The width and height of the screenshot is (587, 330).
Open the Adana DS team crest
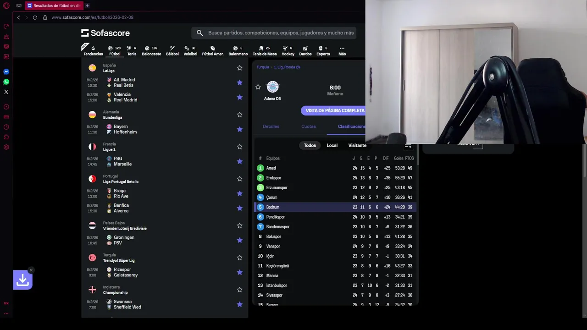click(272, 87)
